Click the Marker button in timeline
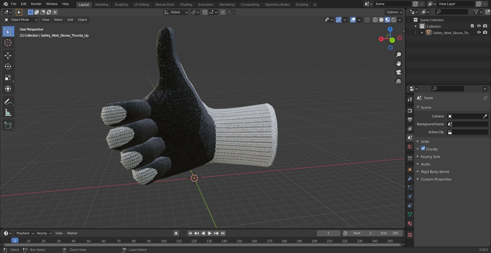 72,233
